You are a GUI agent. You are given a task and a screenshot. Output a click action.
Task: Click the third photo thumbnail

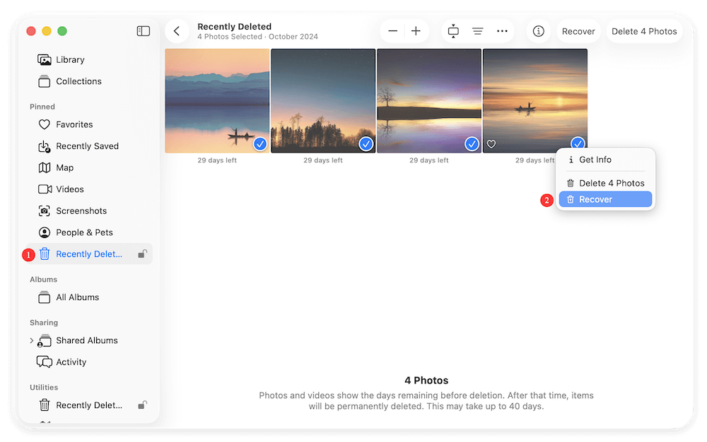click(429, 99)
